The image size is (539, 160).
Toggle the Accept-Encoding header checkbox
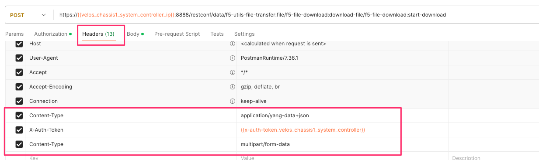pos(19,87)
